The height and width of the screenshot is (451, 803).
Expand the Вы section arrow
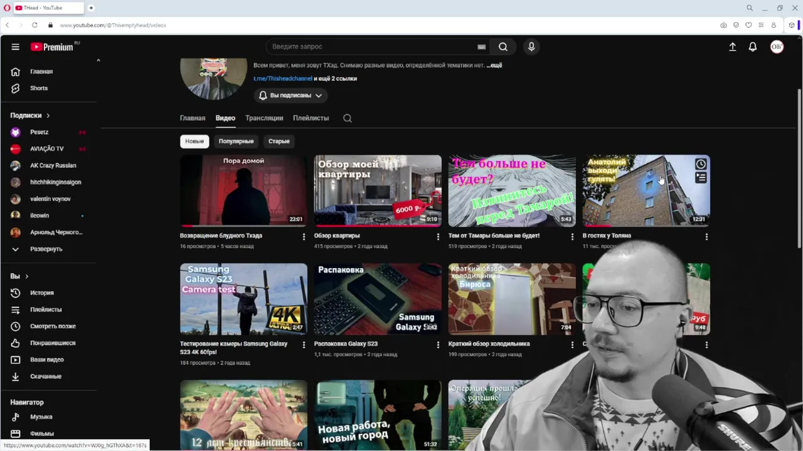click(x=26, y=276)
